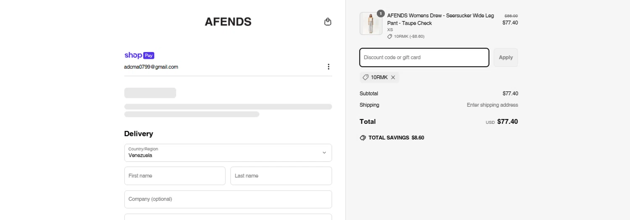Click the Delivery section heading
The height and width of the screenshot is (220, 630).
(x=139, y=134)
